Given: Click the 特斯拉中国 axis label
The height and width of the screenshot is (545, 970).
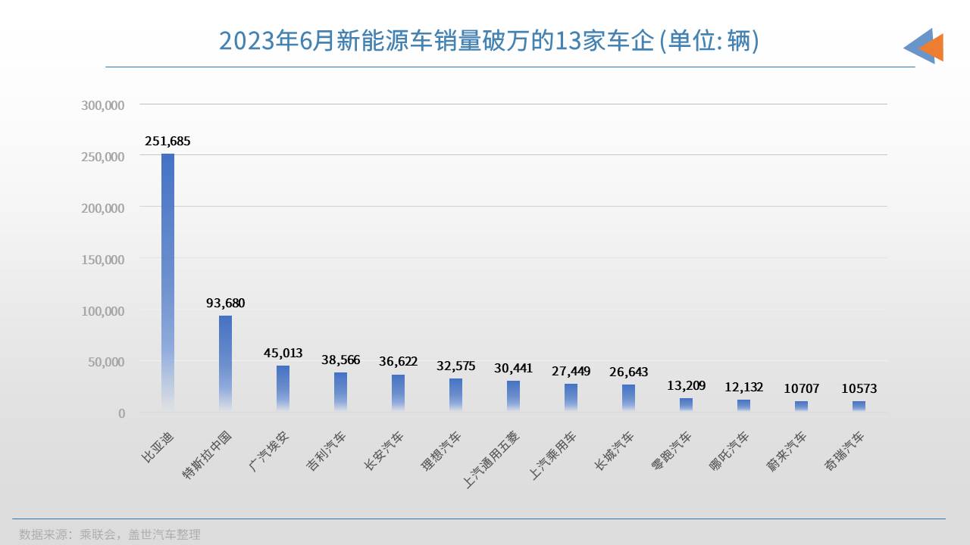Looking at the screenshot, I should (x=207, y=455).
